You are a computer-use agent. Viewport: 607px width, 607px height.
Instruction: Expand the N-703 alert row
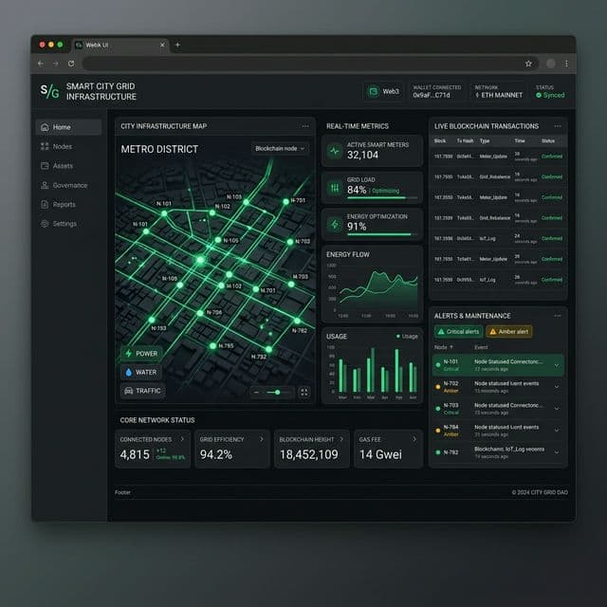pyautogui.click(x=557, y=409)
